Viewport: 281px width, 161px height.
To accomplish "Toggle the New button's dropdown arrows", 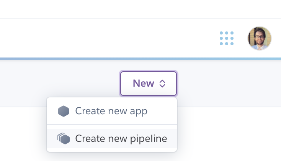I will click(162, 84).
